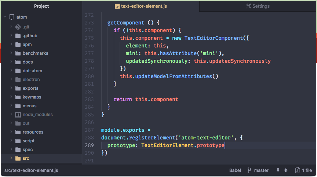The width and height of the screenshot is (317, 177).
Task: Click the src/text-editor-element.js path in status bar
Action: pos(31,170)
